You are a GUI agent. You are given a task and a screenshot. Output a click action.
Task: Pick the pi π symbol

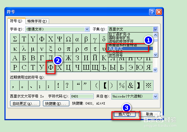click(x=68, y=48)
